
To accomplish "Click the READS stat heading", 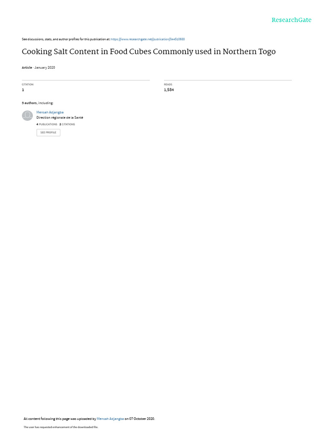I will (168, 84).
